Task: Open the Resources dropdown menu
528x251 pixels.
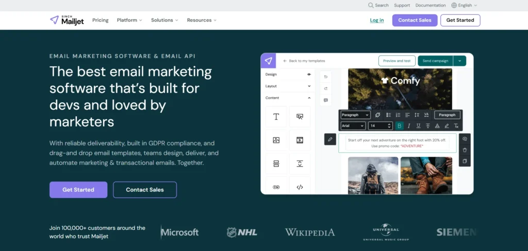Action: (x=202, y=20)
